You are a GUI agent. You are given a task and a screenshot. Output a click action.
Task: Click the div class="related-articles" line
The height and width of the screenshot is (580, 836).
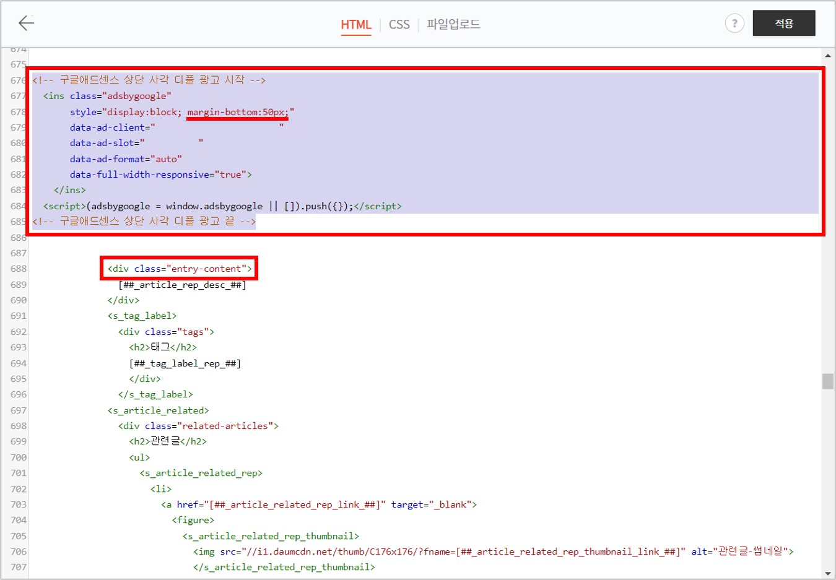click(x=198, y=426)
